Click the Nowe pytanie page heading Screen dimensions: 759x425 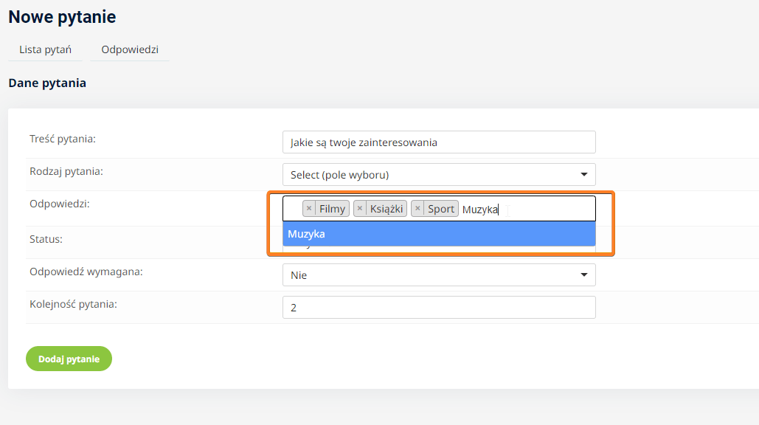[62, 16]
